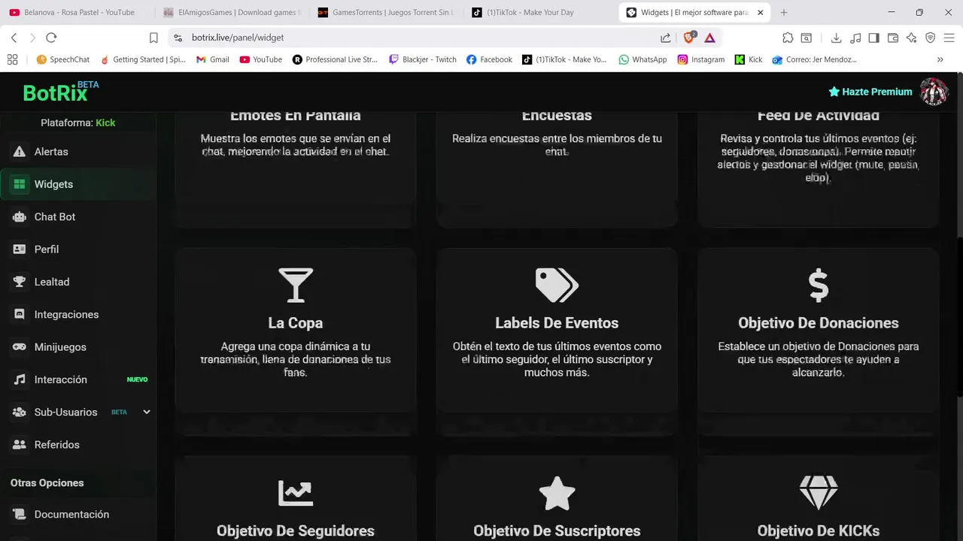This screenshot has width=963, height=541.
Task: Open the SpeechChat bookmark
Action: (62, 59)
